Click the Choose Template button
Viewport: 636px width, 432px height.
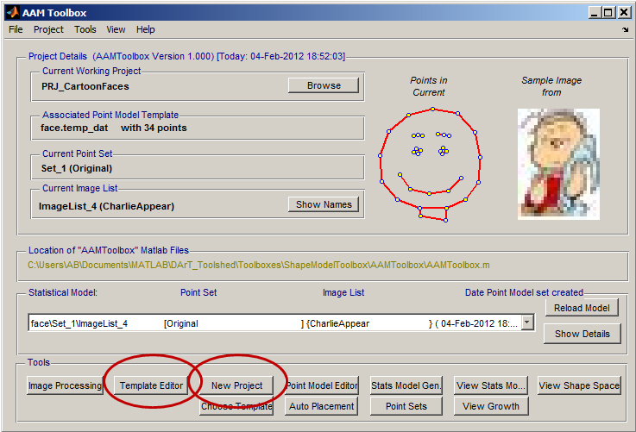click(x=236, y=406)
